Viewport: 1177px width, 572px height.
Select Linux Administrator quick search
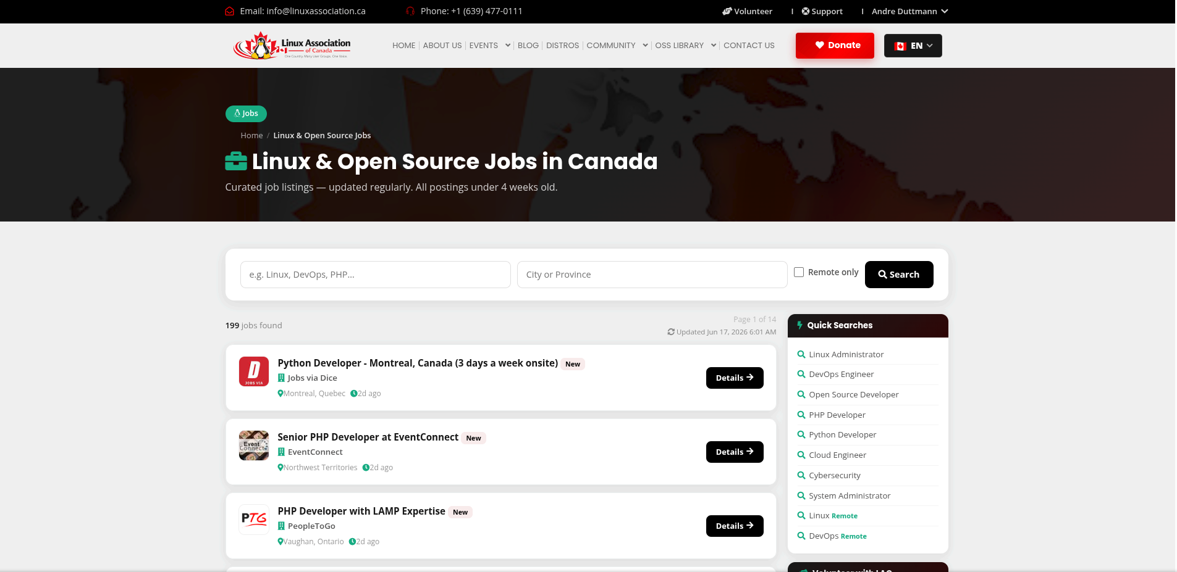(x=846, y=354)
